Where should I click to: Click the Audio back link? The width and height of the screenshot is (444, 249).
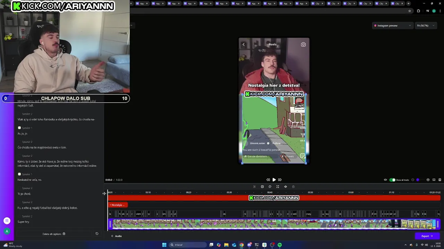(x=117, y=236)
